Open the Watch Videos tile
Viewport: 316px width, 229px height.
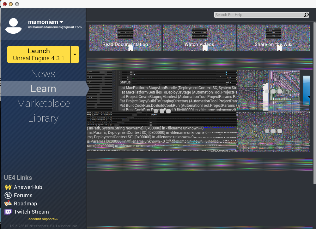[199, 38]
